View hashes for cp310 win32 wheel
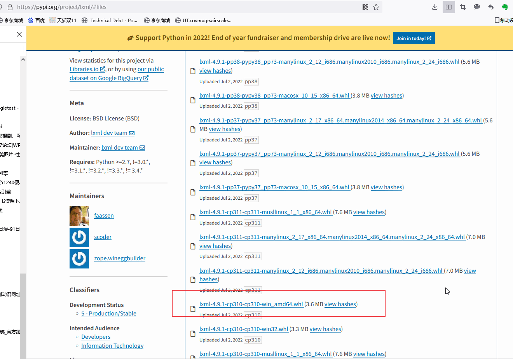Image resolution: width=513 pixels, height=359 pixels. point(325,329)
